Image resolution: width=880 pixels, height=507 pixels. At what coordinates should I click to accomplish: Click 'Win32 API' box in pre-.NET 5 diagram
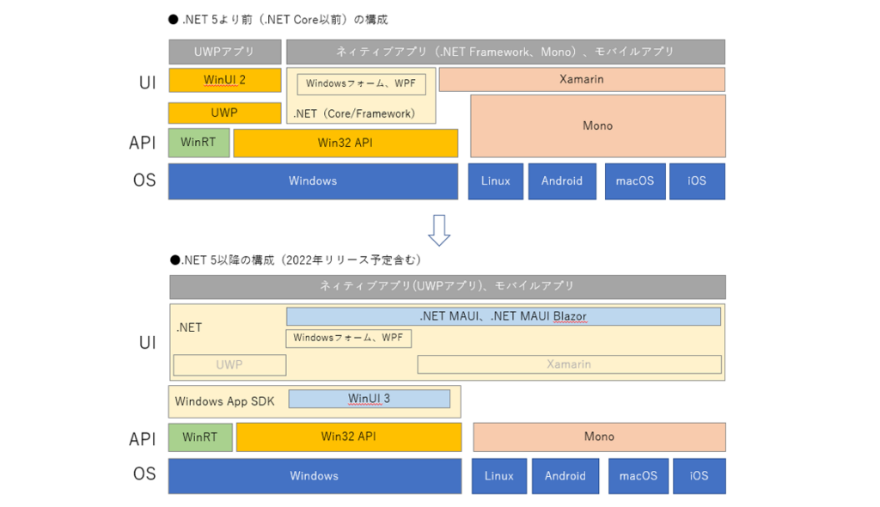(x=345, y=144)
